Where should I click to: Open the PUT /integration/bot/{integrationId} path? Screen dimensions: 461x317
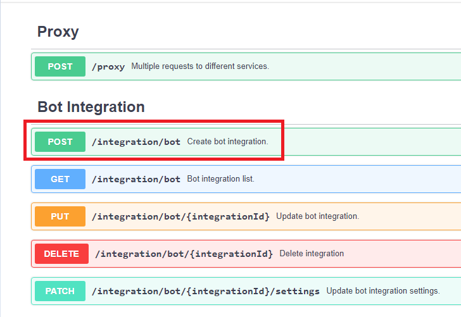[x=180, y=216]
